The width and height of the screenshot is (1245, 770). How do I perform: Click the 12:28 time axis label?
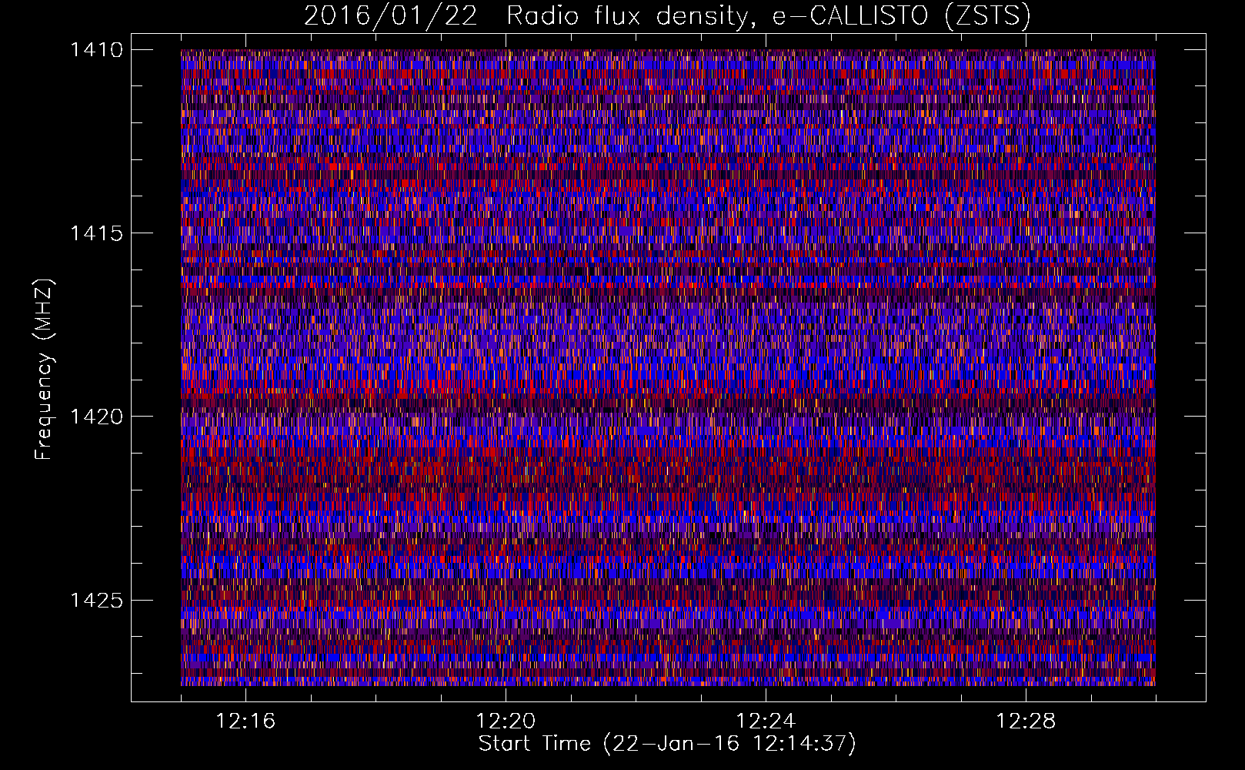(x=1026, y=721)
